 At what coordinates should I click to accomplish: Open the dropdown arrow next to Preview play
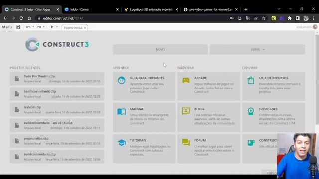(57, 27)
